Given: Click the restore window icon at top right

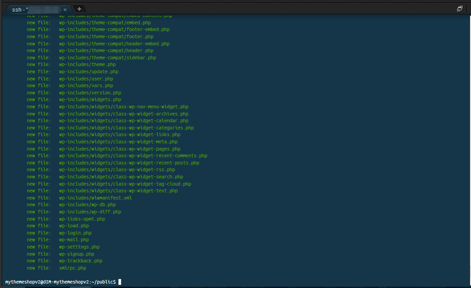Looking at the screenshot, I should [459, 8].
